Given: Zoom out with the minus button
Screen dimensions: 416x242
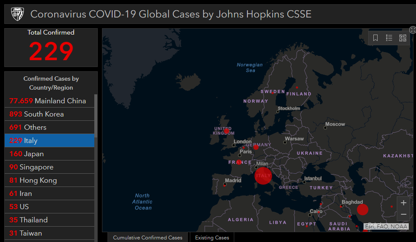Looking at the screenshot, I should click(x=404, y=214).
